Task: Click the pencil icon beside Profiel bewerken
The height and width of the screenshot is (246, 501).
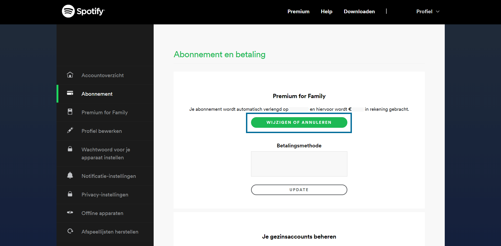Action: [70, 130]
